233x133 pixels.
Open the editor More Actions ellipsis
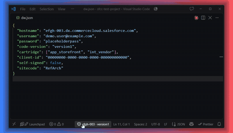tap(217, 18)
